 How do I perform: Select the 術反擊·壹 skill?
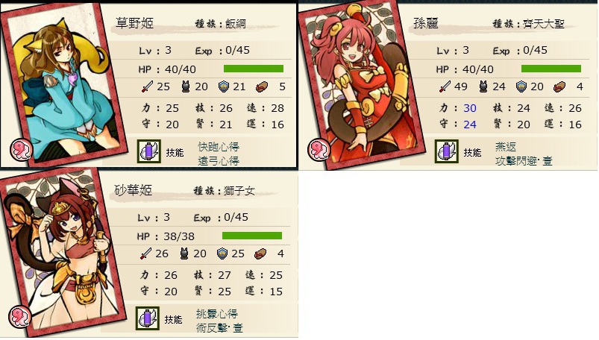(x=219, y=328)
